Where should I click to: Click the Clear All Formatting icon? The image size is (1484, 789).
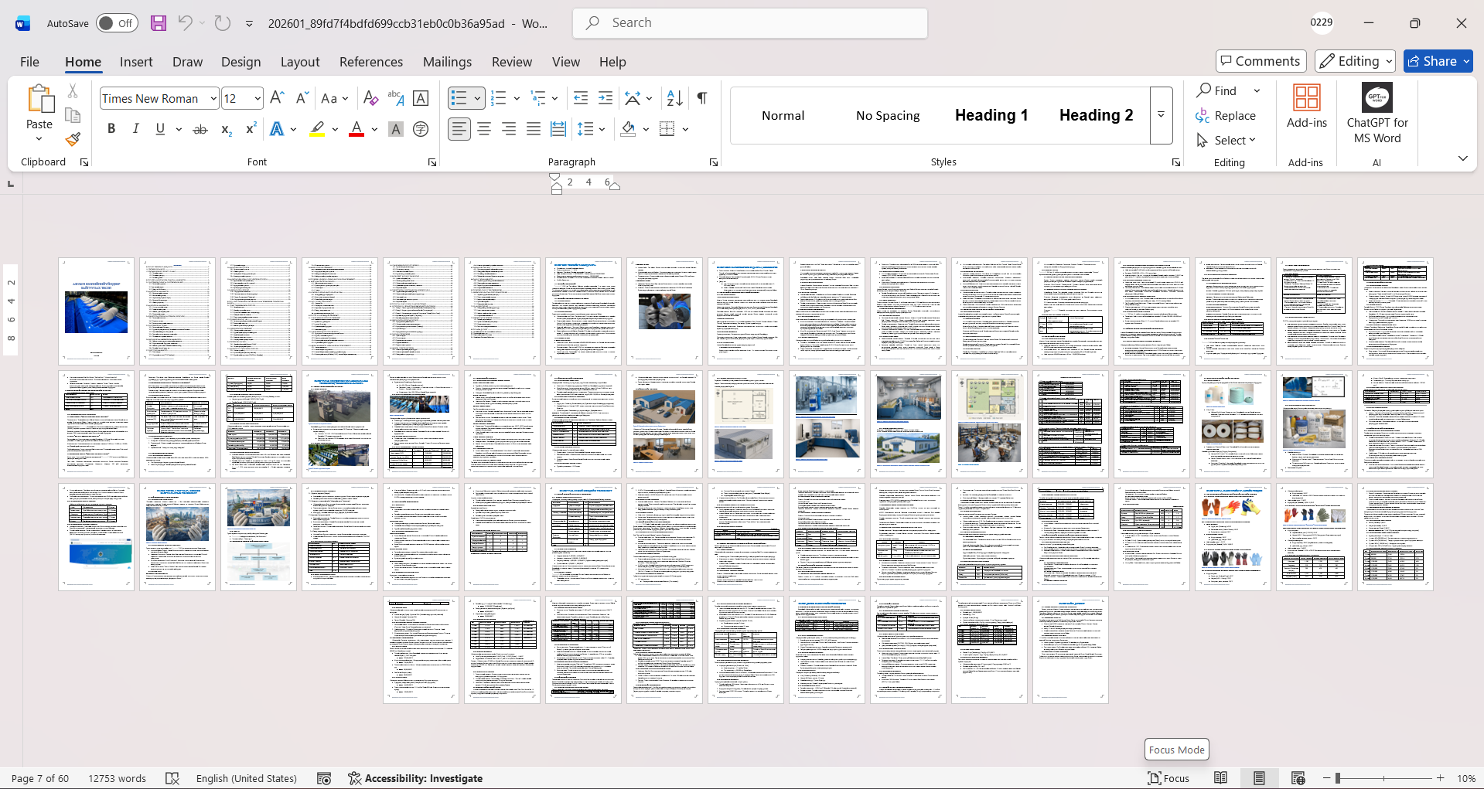(370, 98)
